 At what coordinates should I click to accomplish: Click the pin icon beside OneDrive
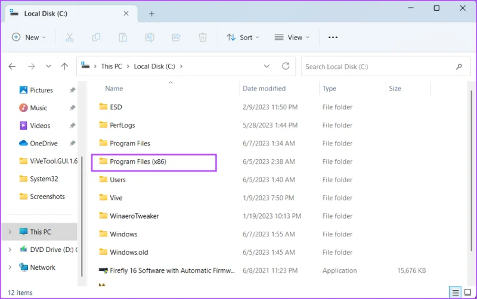point(72,143)
